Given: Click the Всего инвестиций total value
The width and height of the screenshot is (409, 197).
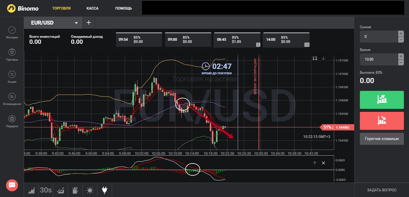Looking at the screenshot, I should tap(35, 42).
